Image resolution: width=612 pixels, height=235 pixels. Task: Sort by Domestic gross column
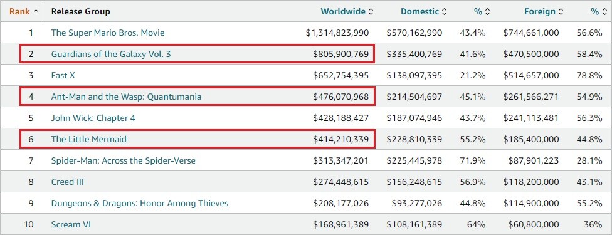tap(424, 12)
